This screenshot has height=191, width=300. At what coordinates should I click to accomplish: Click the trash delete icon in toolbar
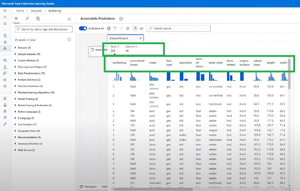point(127,28)
